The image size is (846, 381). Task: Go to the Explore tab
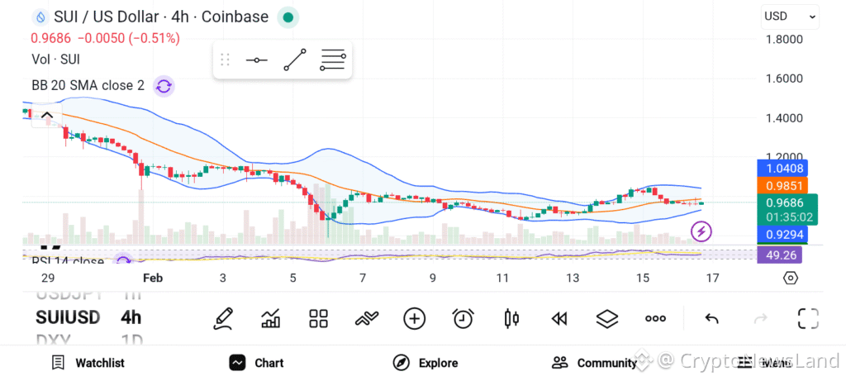[425, 363]
